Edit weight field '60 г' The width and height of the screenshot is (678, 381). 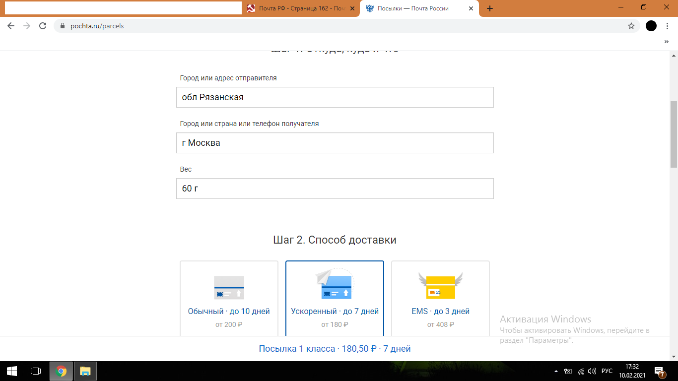coord(335,189)
